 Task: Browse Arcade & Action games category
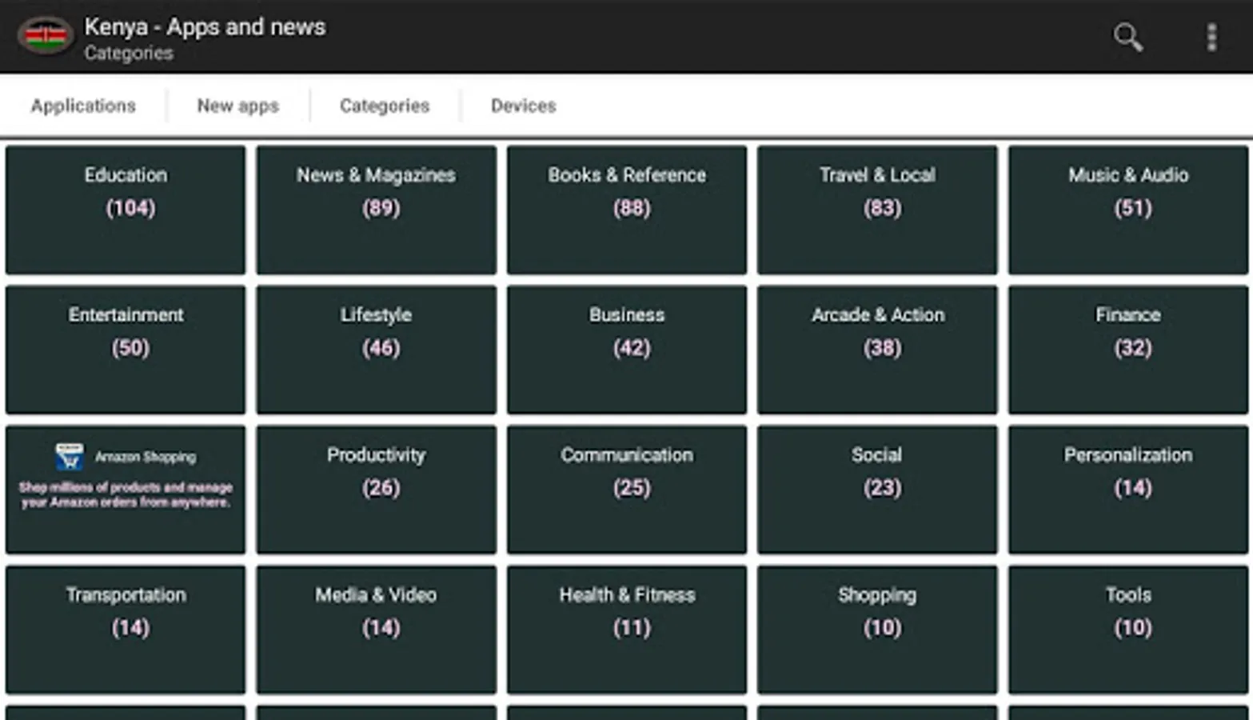(877, 350)
